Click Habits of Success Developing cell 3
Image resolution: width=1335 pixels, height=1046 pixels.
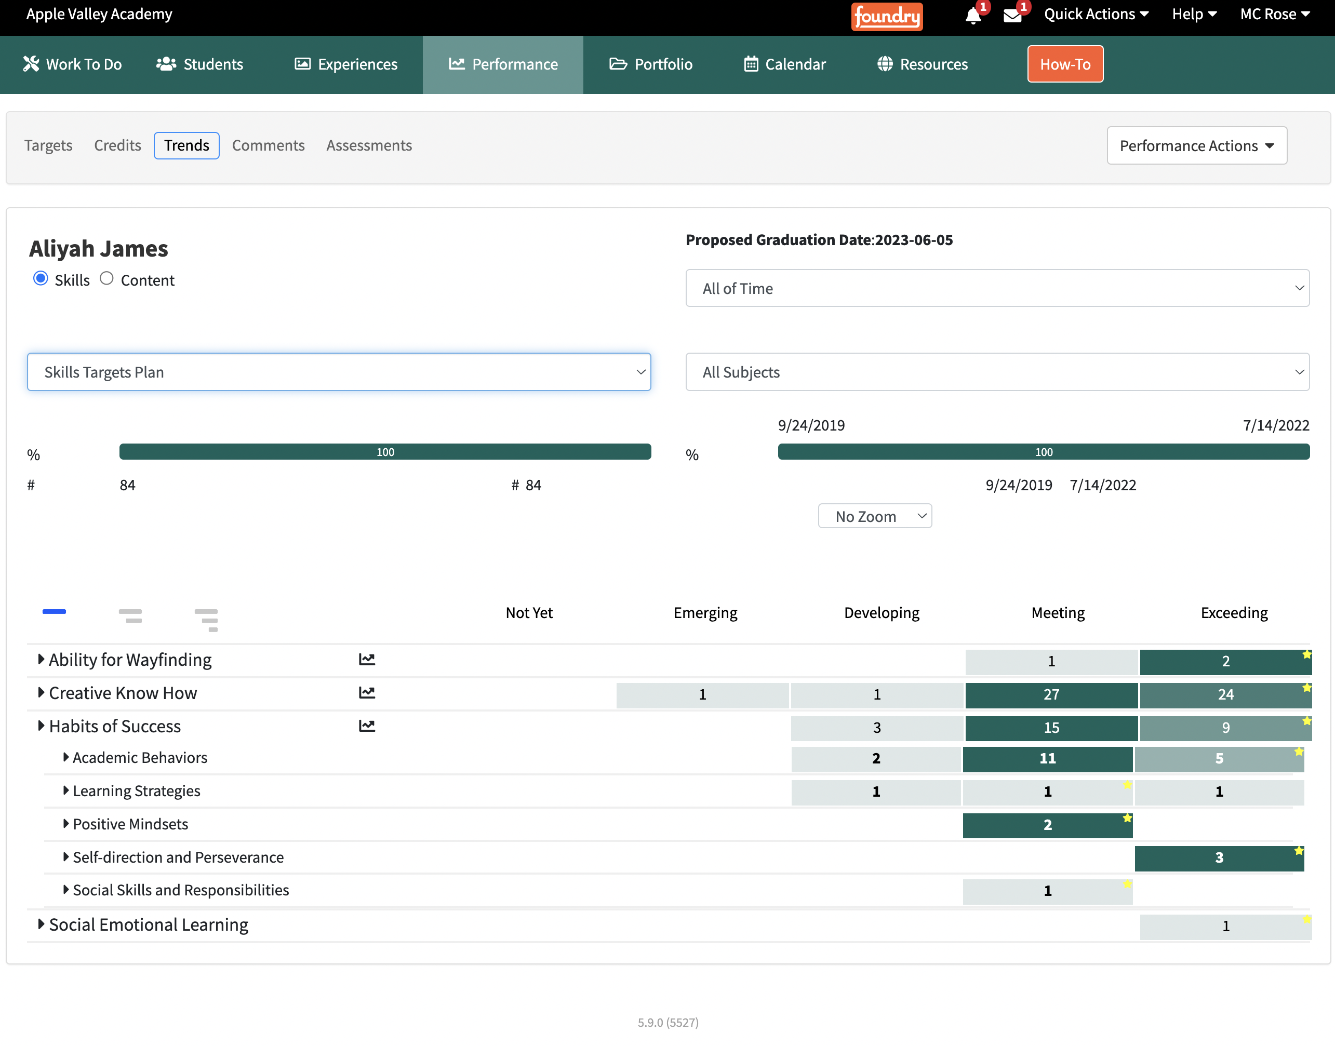(877, 728)
